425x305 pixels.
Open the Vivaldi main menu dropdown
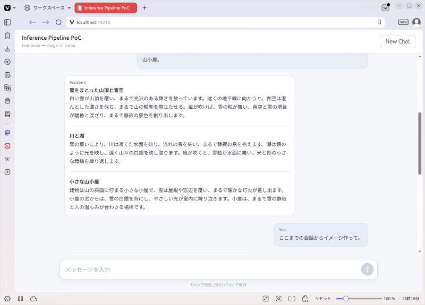[10, 8]
